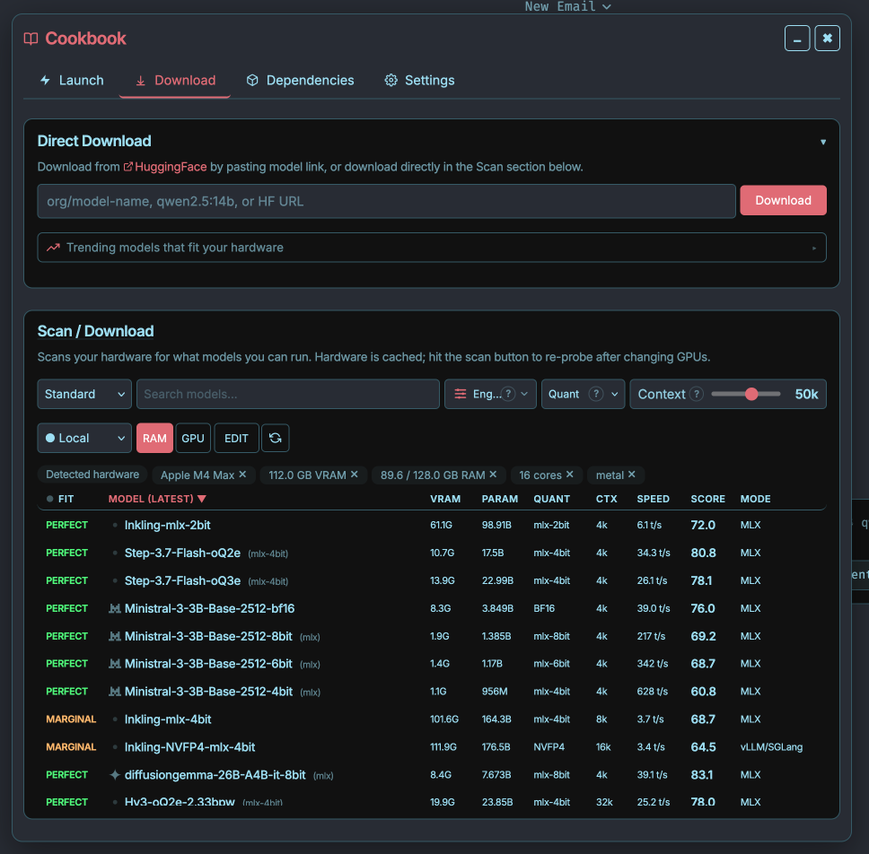The image size is (869, 854).
Task: Click the Mistral icon beside Ministral-3-3B-Base-2512-6bit
Action: click(115, 664)
